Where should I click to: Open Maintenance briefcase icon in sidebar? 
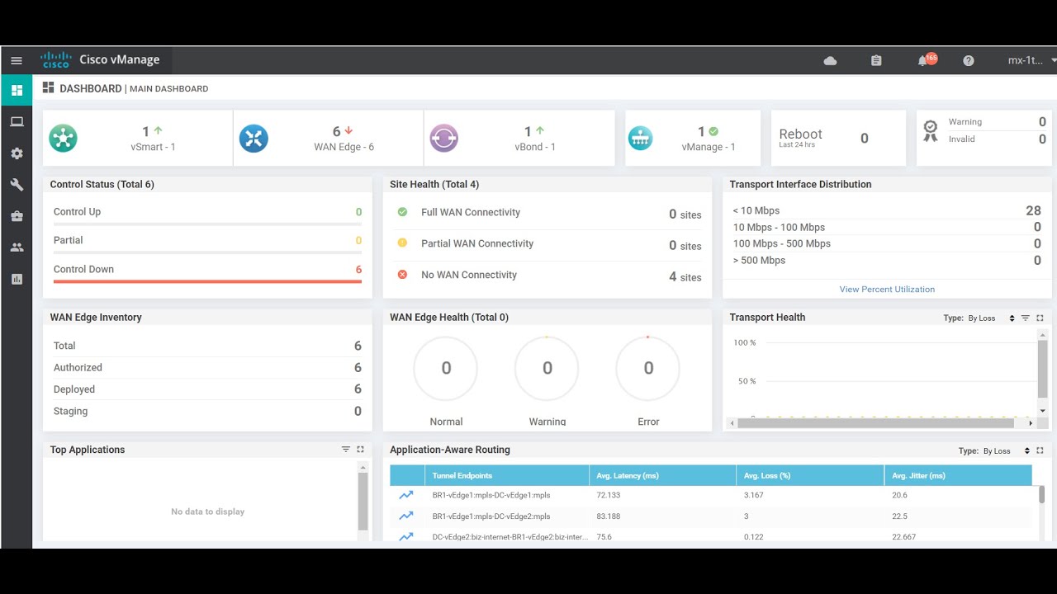[17, 216]
